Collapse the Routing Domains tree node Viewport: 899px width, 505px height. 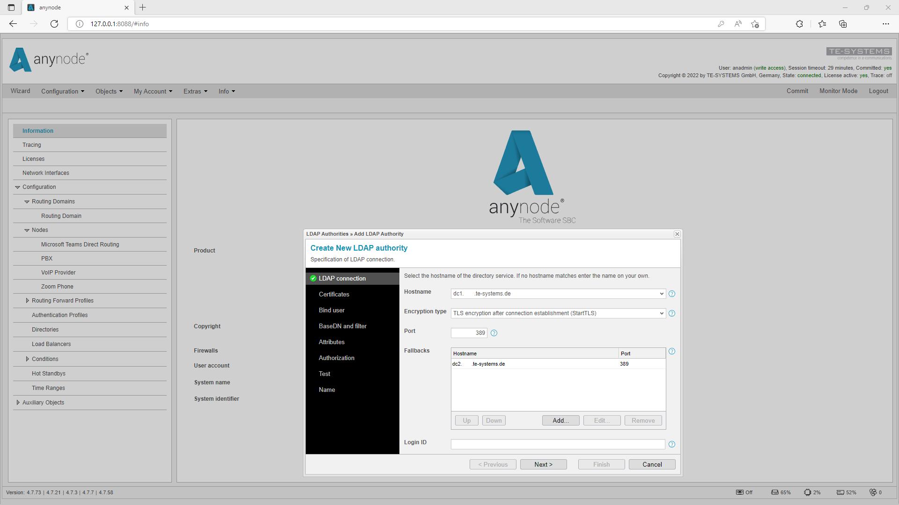click(x=27, y=202)
